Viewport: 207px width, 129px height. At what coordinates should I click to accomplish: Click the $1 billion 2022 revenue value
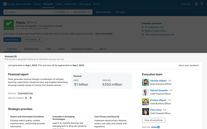[x=81, y=85]
